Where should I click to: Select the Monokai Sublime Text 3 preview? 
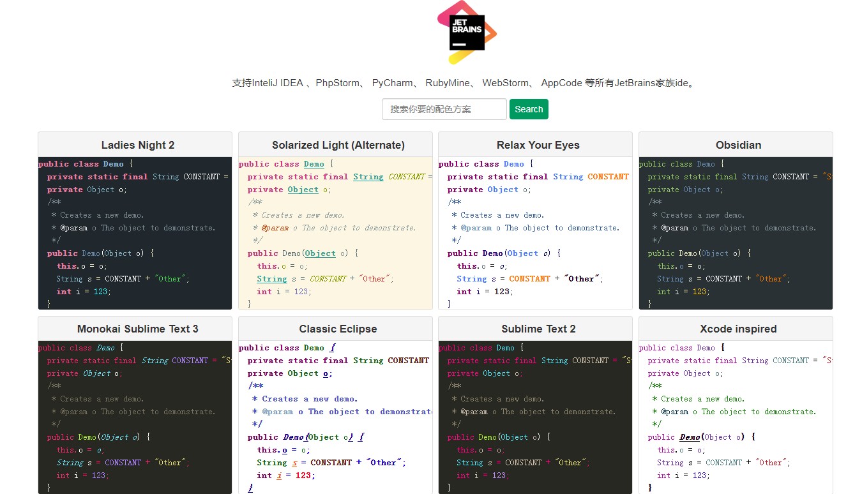(135, 417)
